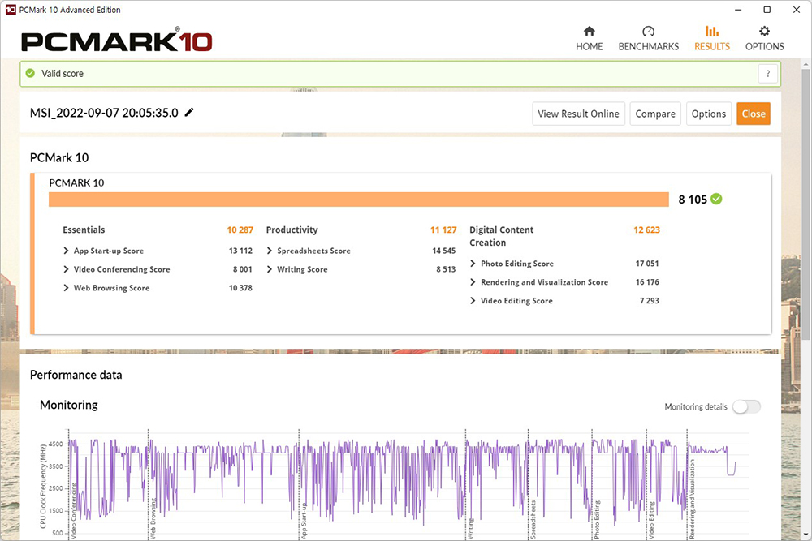Click the pencil icon to rename result
The width and height of the screenshot is (812, 541).
point(189,112)
